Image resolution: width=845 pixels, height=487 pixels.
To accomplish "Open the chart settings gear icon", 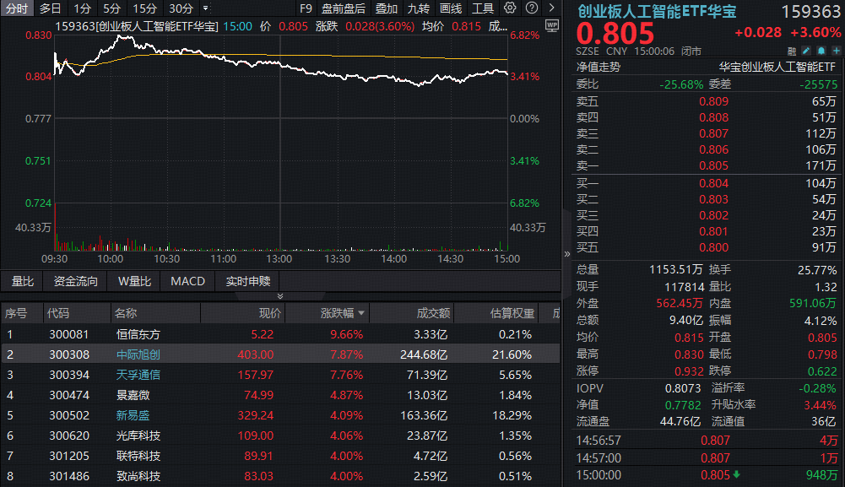I will [510, 8].
